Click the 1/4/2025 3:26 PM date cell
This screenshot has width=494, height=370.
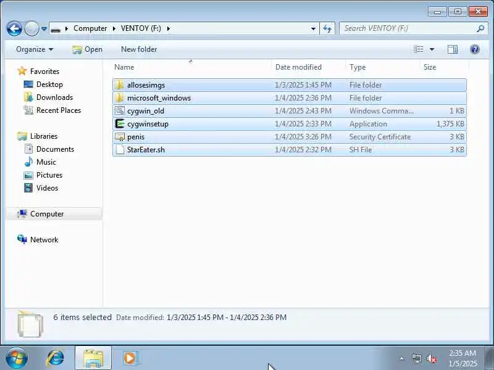(303, 136)
